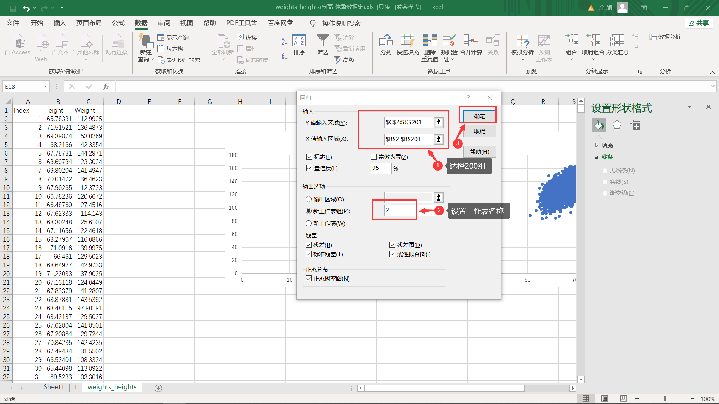Switch to the 插入 ribbon tab
Image resolution: width=719 pixels, height=404 pixels.
click(60, 23)
